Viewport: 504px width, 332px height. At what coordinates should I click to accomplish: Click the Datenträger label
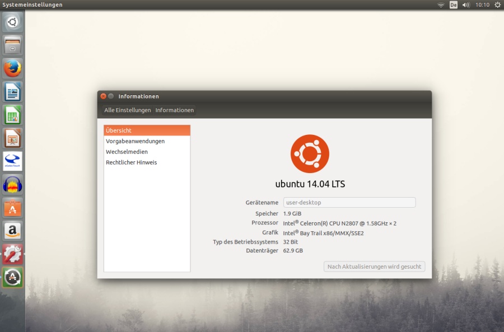[262, 251]
